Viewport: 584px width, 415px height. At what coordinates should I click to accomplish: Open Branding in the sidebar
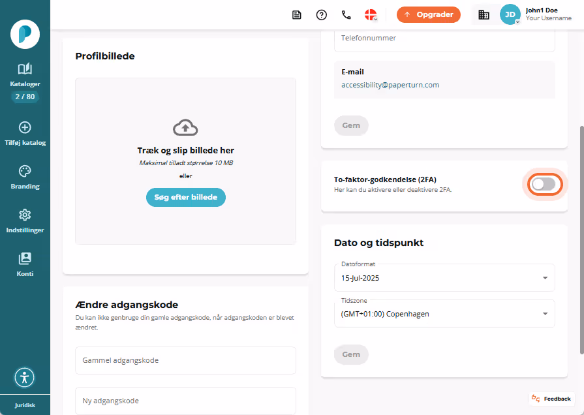click(x=25, y=177)
